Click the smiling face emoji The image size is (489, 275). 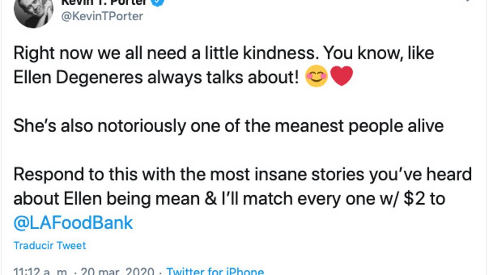(x=317, y=77)
